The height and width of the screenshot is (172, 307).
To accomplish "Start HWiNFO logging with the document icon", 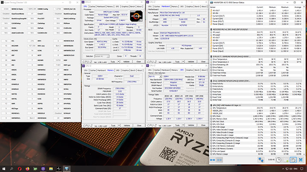I will click(x=286, y=160).
